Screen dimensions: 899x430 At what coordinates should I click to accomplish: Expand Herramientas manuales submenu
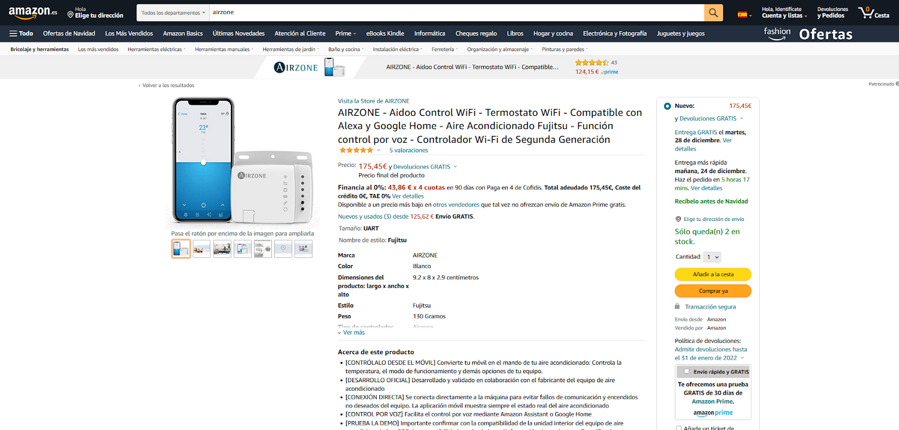pos(224,49)
